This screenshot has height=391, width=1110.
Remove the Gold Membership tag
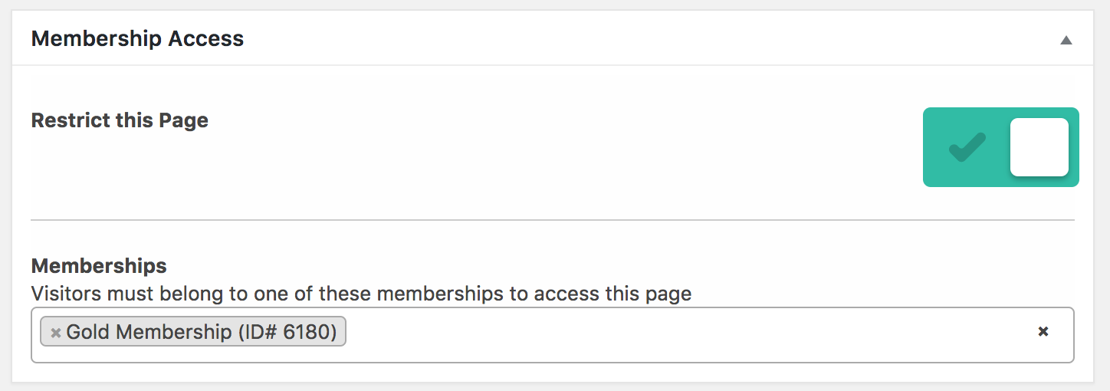tap(55, 333)
